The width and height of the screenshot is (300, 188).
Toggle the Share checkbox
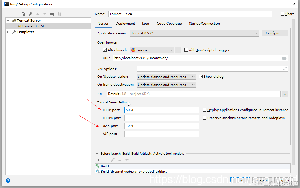pos(282,14)
